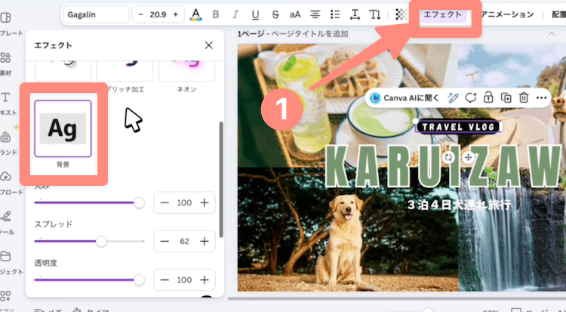The width and height of the screenshot is (566, 312).
Task: Select the 3泊4日犬連れ旅行 subtitle text
Action: tap(459, 205)
